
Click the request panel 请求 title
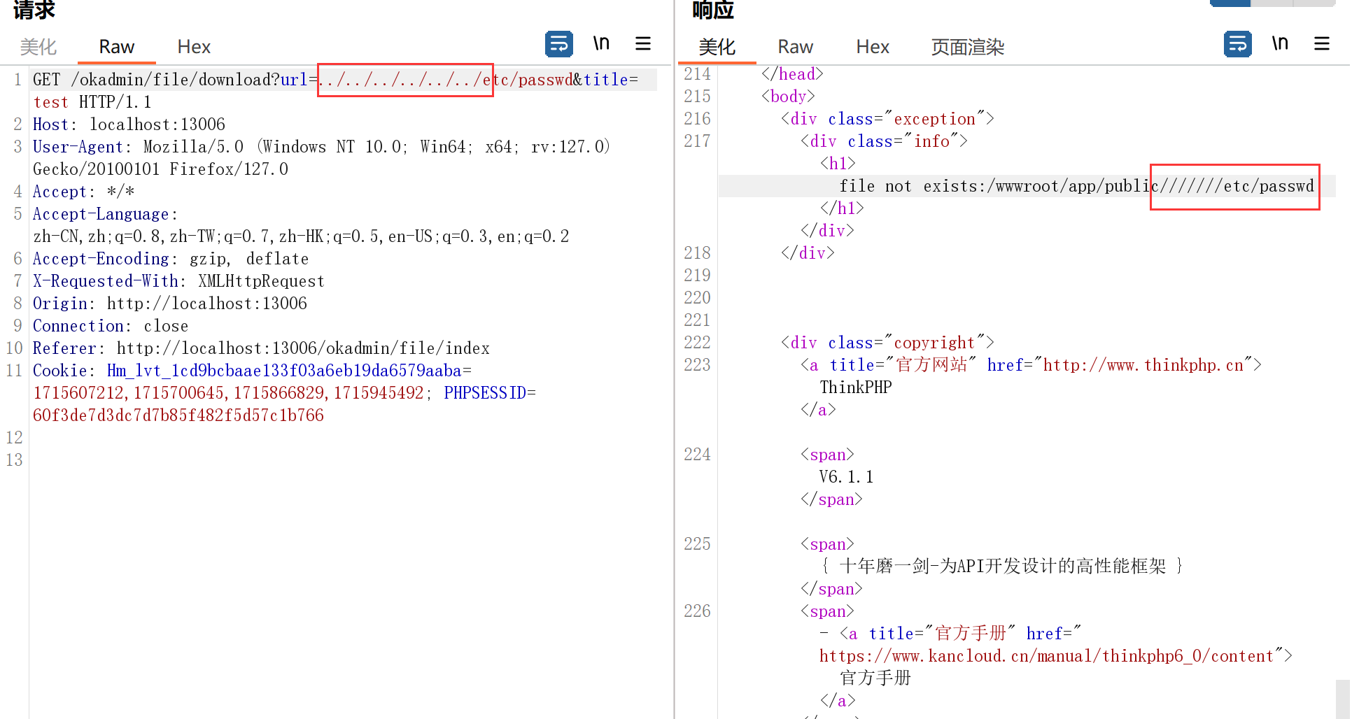click(x=34, y=9)
